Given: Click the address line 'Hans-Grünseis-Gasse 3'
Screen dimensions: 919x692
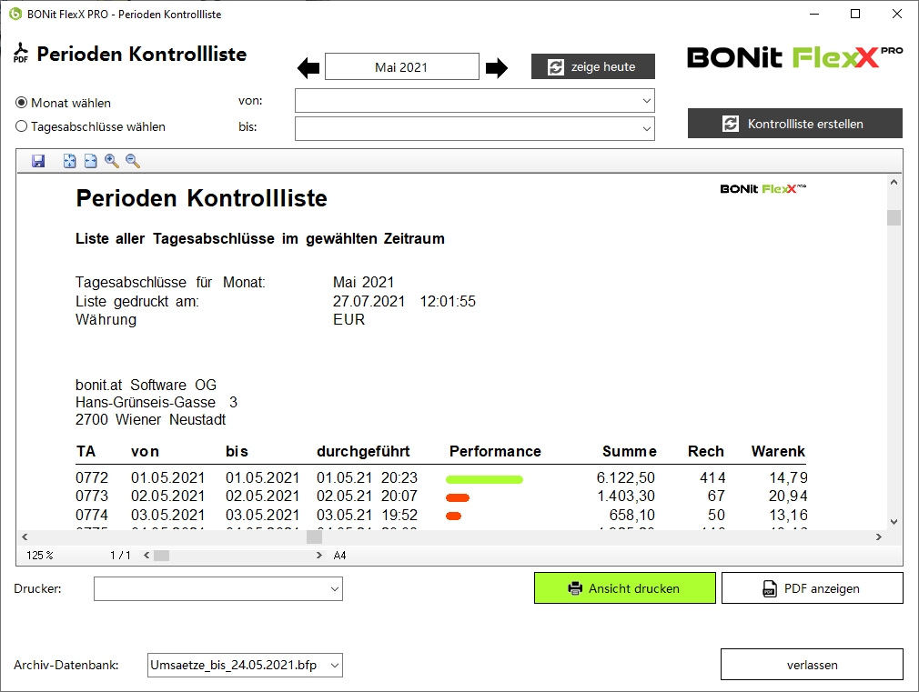Looking at the screenshot, I should pyautogui.click(x=157, y=403).
